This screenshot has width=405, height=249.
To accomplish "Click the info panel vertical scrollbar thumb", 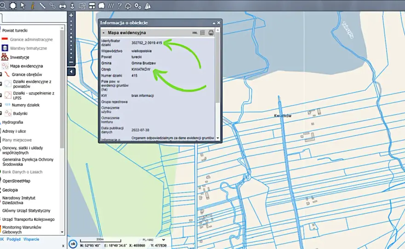I will [x=218, y=69].
